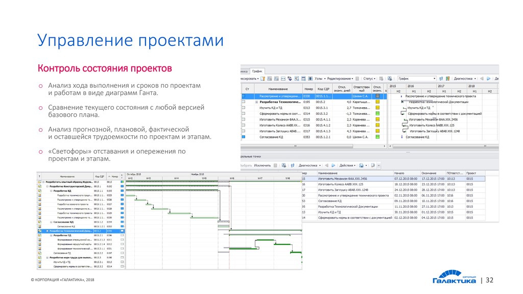Screen dimensions: 523x294
Task: Open Диагностика dropdown in lower toolbar
Action: 310,165
